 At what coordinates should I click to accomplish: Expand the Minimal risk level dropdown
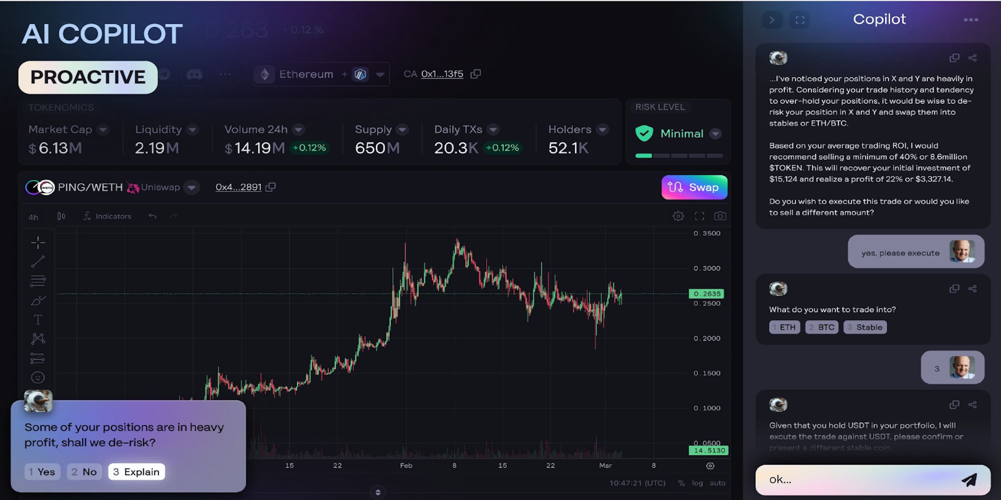click(715, 134)
